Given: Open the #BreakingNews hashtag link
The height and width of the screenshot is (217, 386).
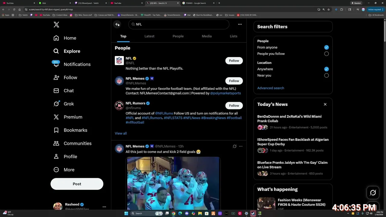Looking at the screenshot, I should [x=214, y=118].
